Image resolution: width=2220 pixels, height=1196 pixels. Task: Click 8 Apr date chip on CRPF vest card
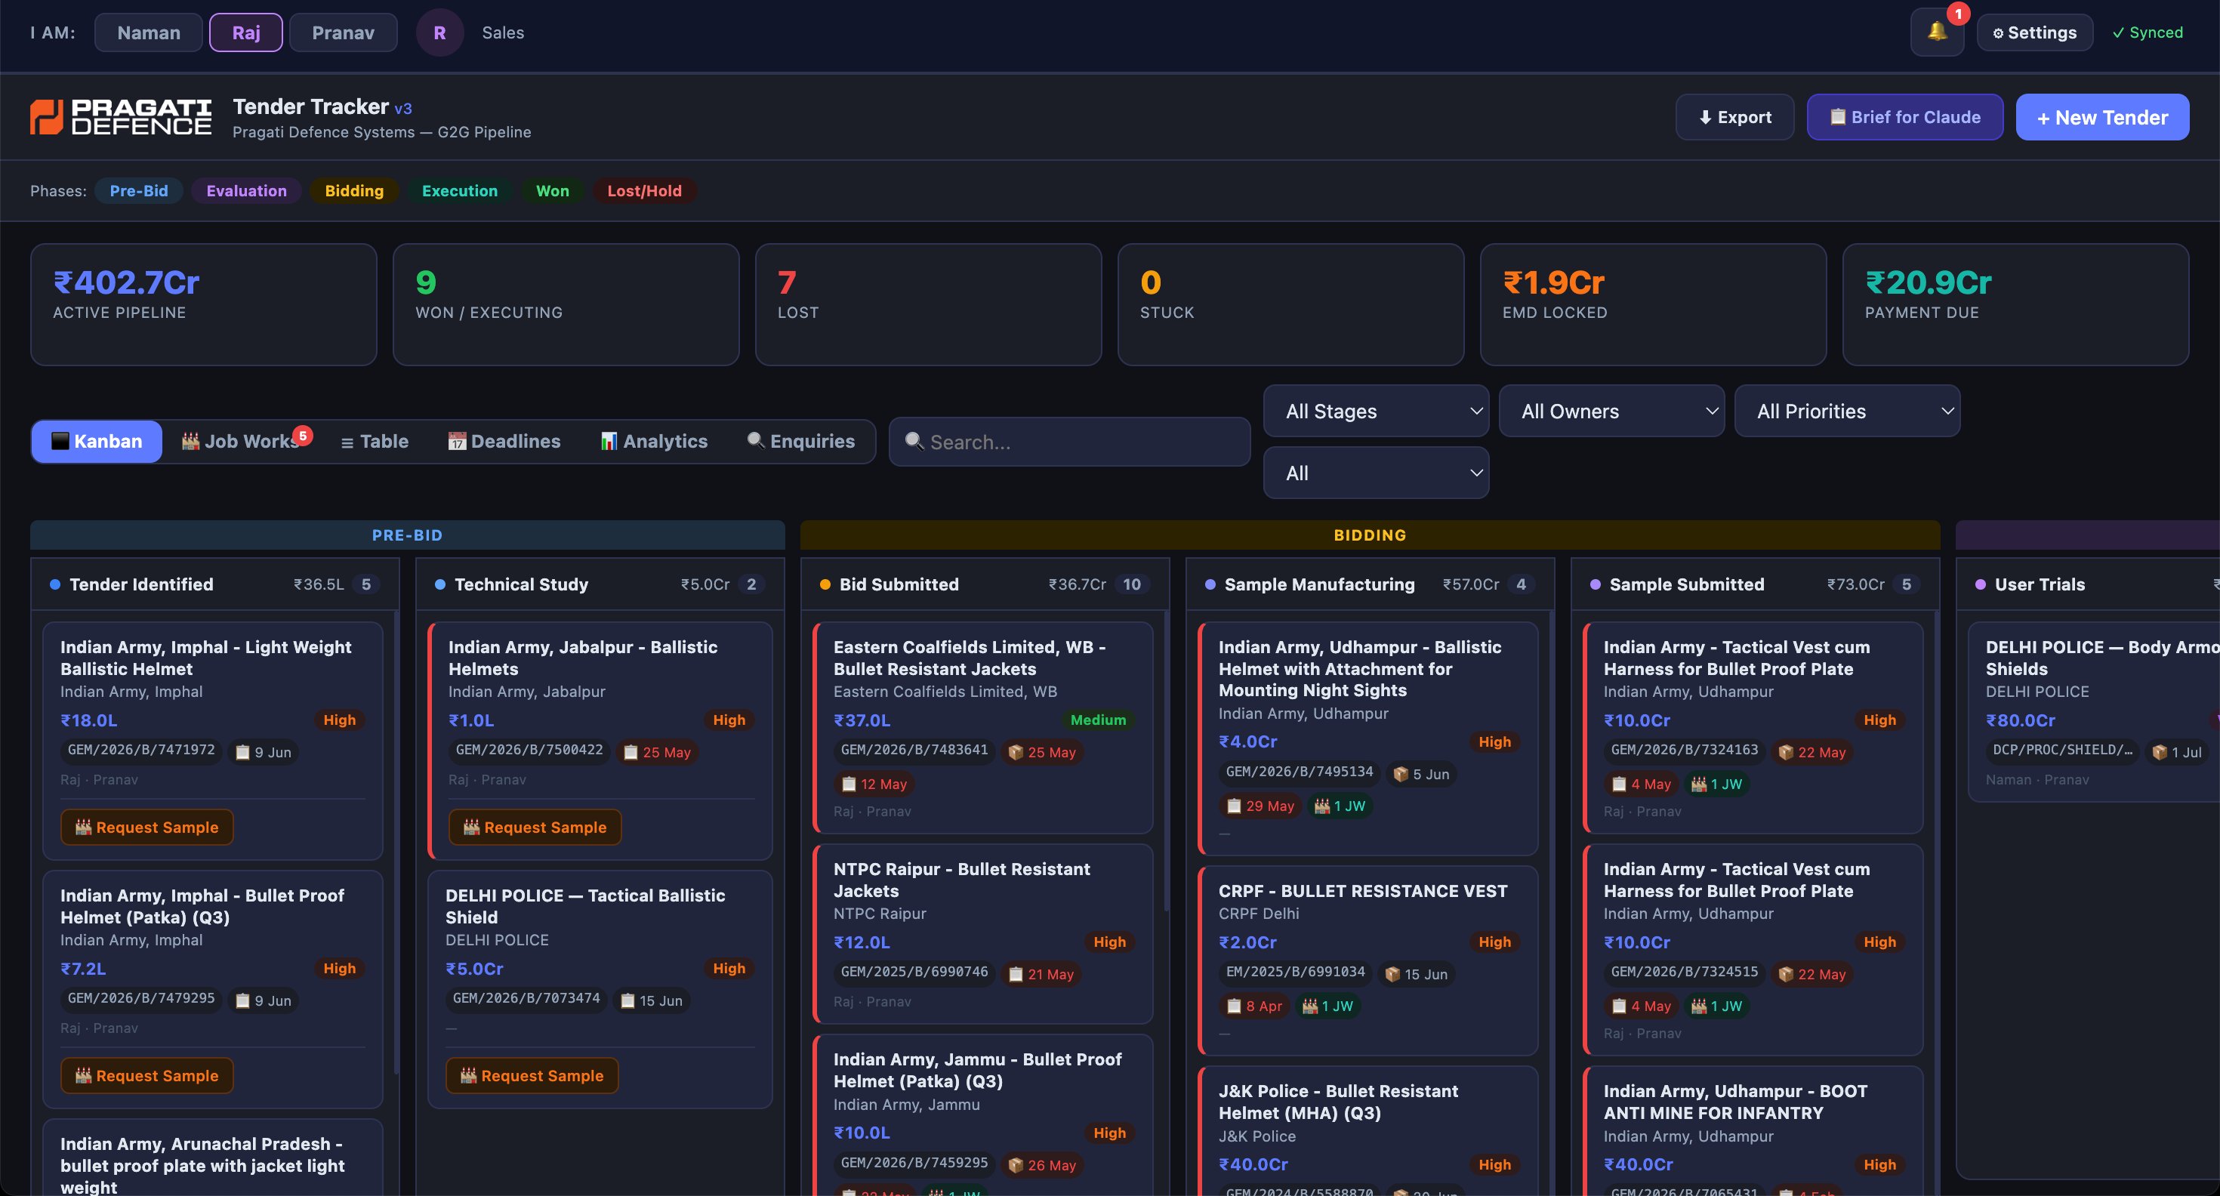pos(1254,1006)
